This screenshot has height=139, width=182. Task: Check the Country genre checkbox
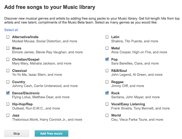pos(8,82)
